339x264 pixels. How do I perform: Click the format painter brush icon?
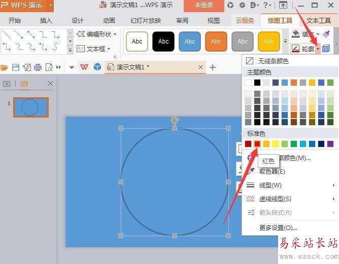point(326,34)
